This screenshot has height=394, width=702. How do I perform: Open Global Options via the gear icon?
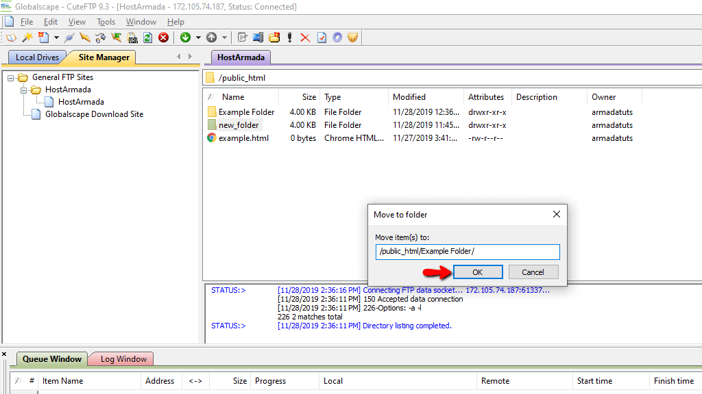click(x=337, y=38)
